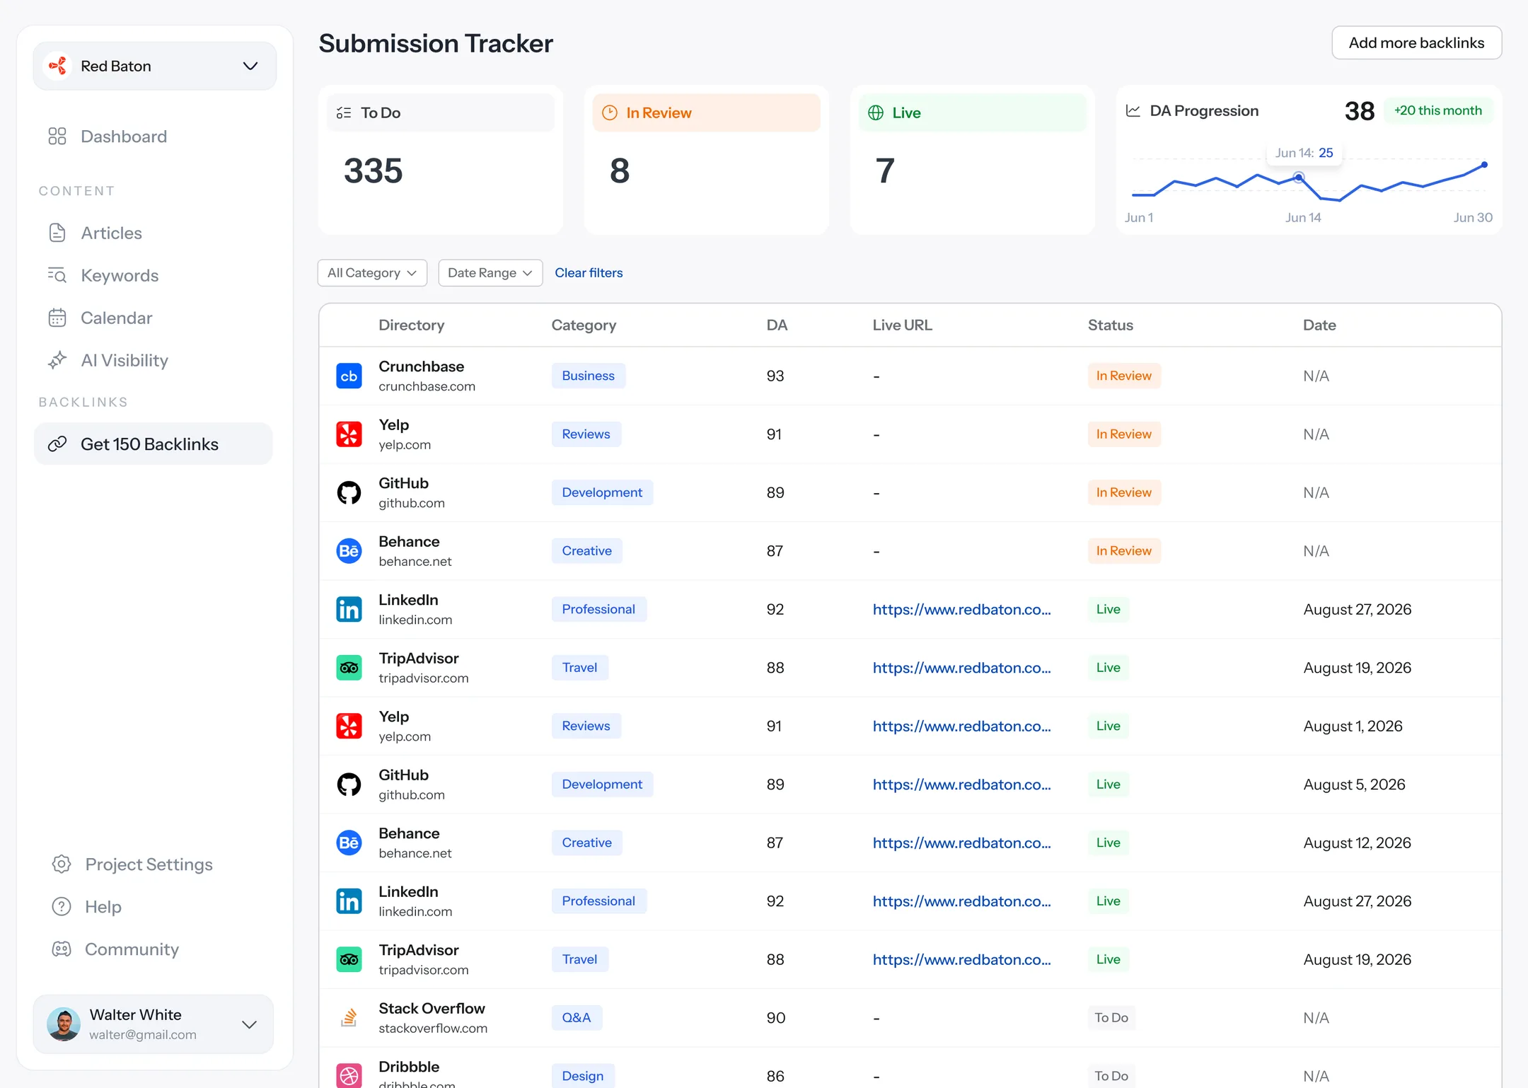Click the Red Baton logo icon
The height and width of the screenshot is (1088, 1528).
click(x=58, y=66)
